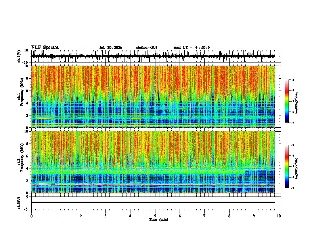Click the time axis tick label "2"

pos(81,216)
